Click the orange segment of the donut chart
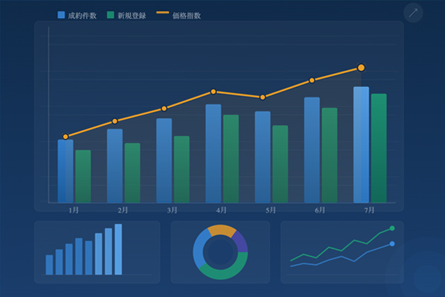Viewport: 445px width, 297px height. tap(222, 230)
